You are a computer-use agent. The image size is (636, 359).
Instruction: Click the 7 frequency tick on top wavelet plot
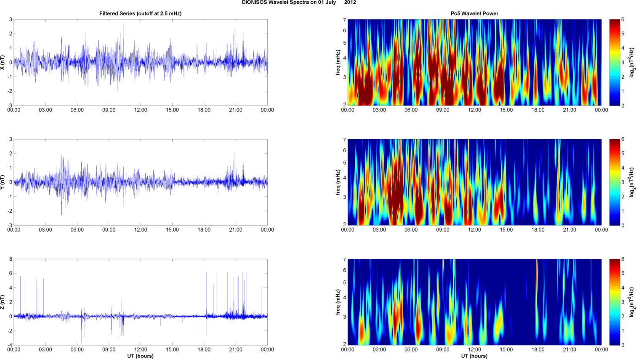(344, 20)
